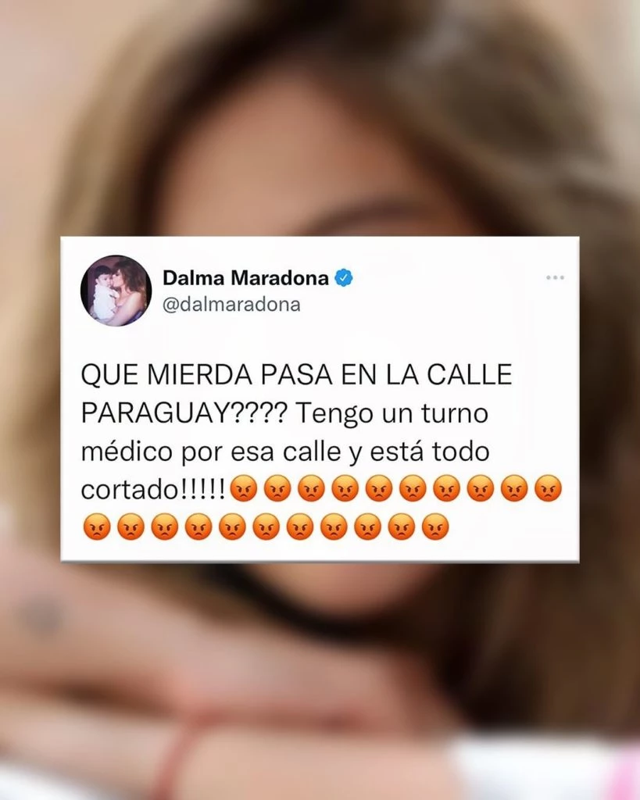Click the uppercase word "CALLE" ending first line
This screenshot has width=640, height=800.
tap(469, 375)
